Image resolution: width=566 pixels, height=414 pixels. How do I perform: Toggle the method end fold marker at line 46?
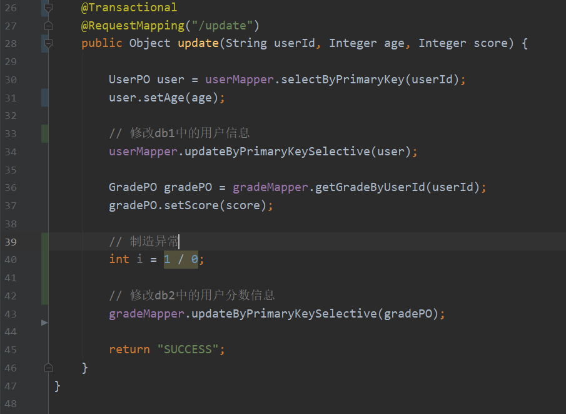pyautogui.click(x=48, y=368)
